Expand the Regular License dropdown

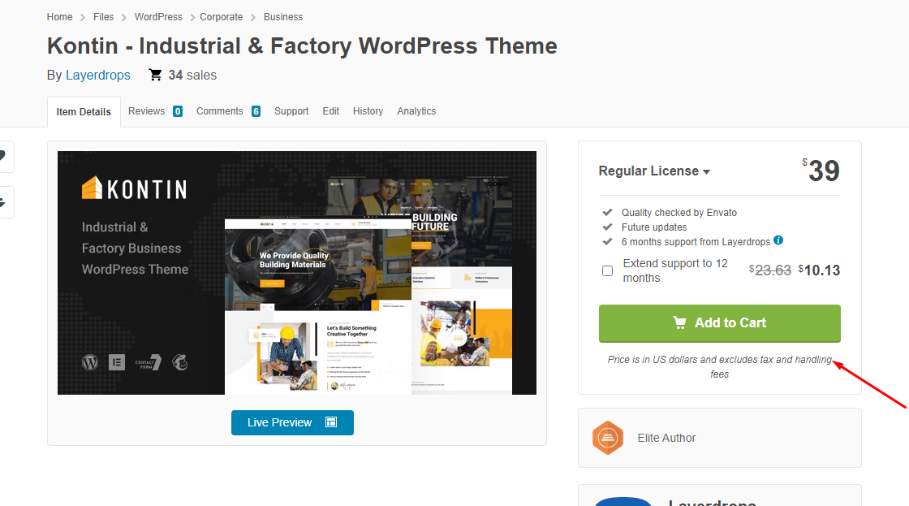click(x=654, y=171)
